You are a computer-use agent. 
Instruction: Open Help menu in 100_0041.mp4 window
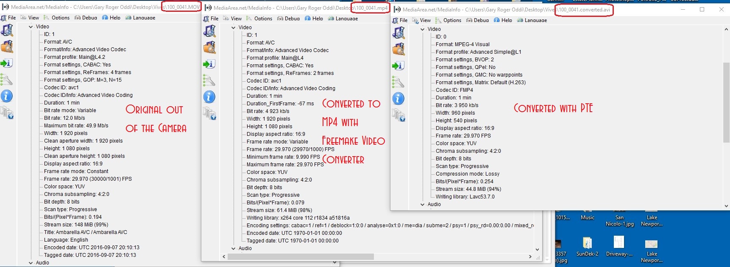point(313,19)
